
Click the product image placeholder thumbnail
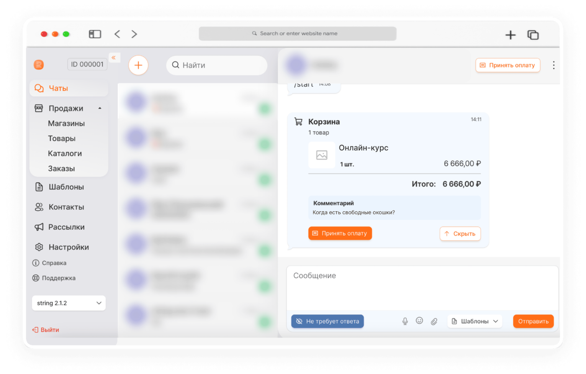[x=321, y=155]
